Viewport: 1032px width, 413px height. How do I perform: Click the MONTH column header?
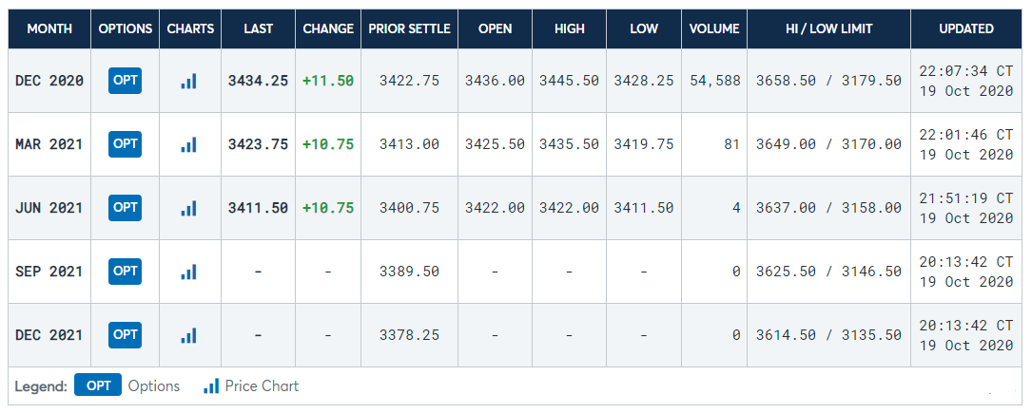[x=49, y=28]
